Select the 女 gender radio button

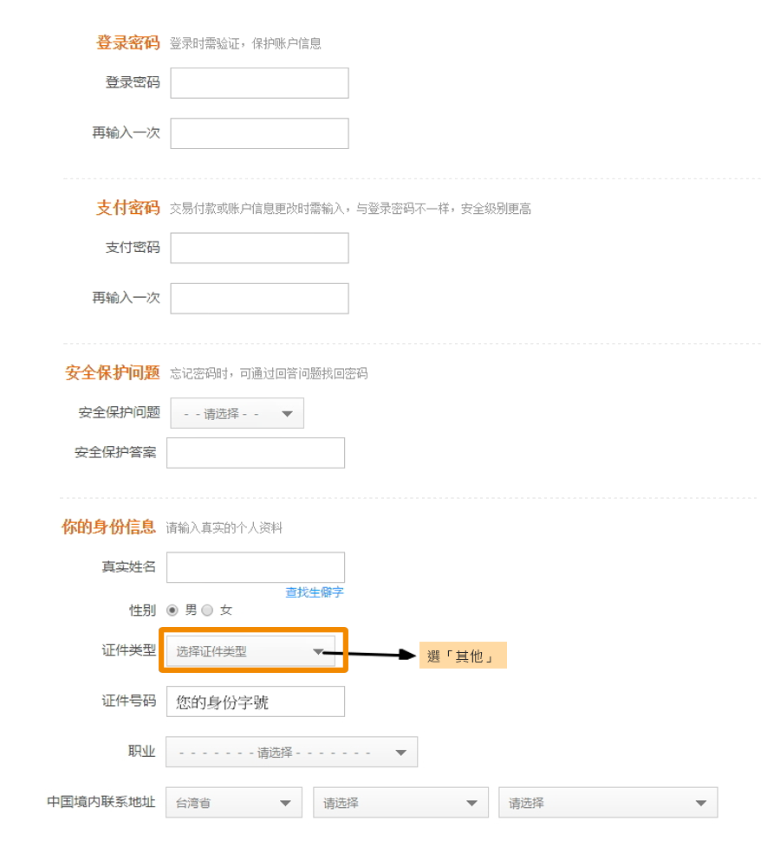click(x=207, y=611)
